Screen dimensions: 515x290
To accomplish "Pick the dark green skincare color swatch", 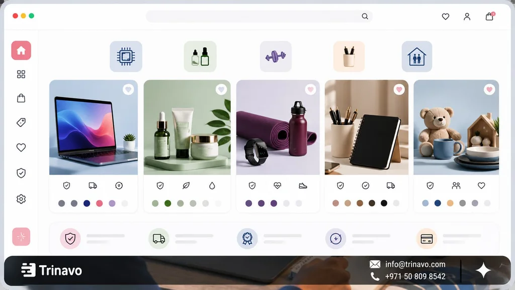I will pyautogui.click(x=168, y=203).
